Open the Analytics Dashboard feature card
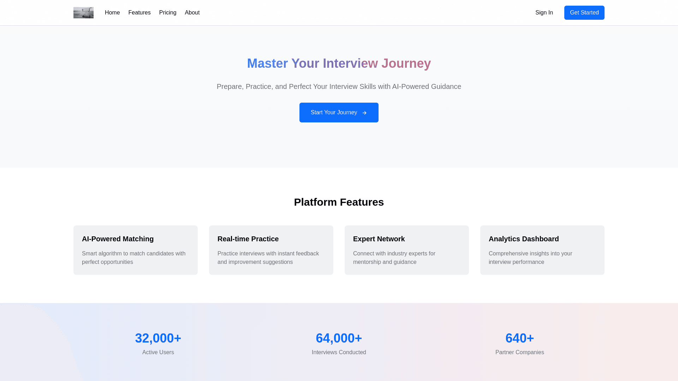 click(542, 250)
